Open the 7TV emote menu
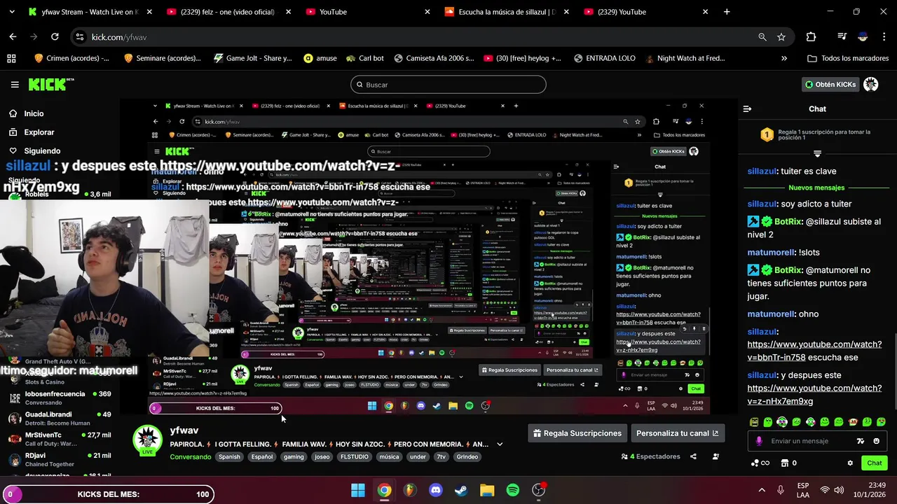 click(x=861, y=441)
